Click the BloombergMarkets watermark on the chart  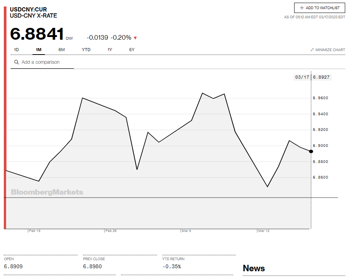[47, 192]
